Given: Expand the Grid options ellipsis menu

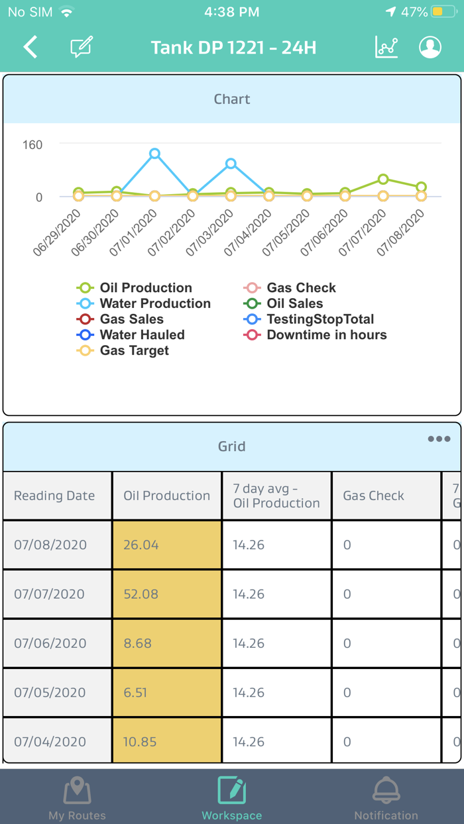Looking at the screenshot, I should [x=439, y=439].
